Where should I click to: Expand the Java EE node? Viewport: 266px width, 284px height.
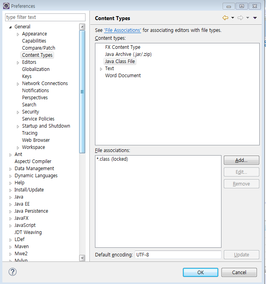[10, 204]
